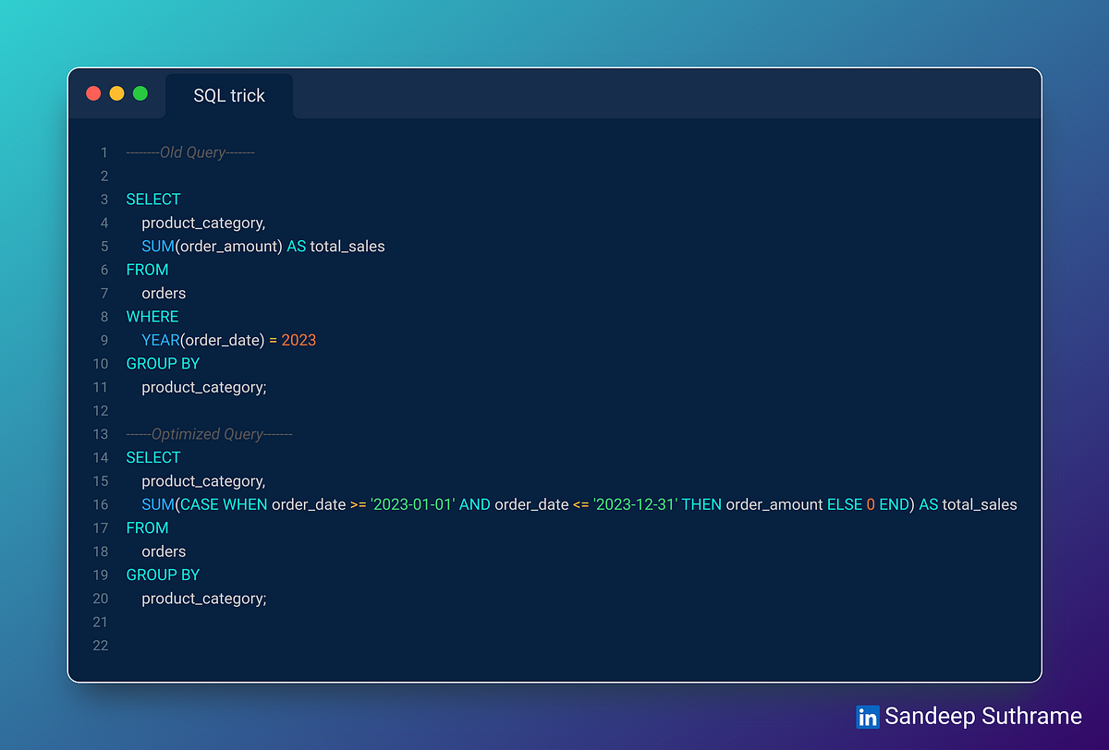Switch to the SQL trick tab
Image resolution: width=1109 pixels, height=750 pixels.
(x=229, y=95)
